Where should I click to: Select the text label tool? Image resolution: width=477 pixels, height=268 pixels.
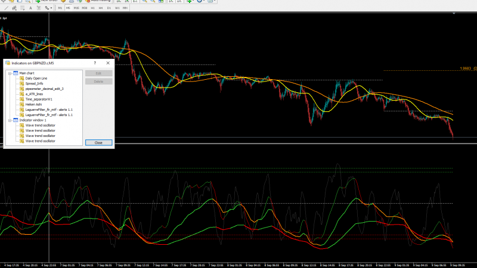39,8
